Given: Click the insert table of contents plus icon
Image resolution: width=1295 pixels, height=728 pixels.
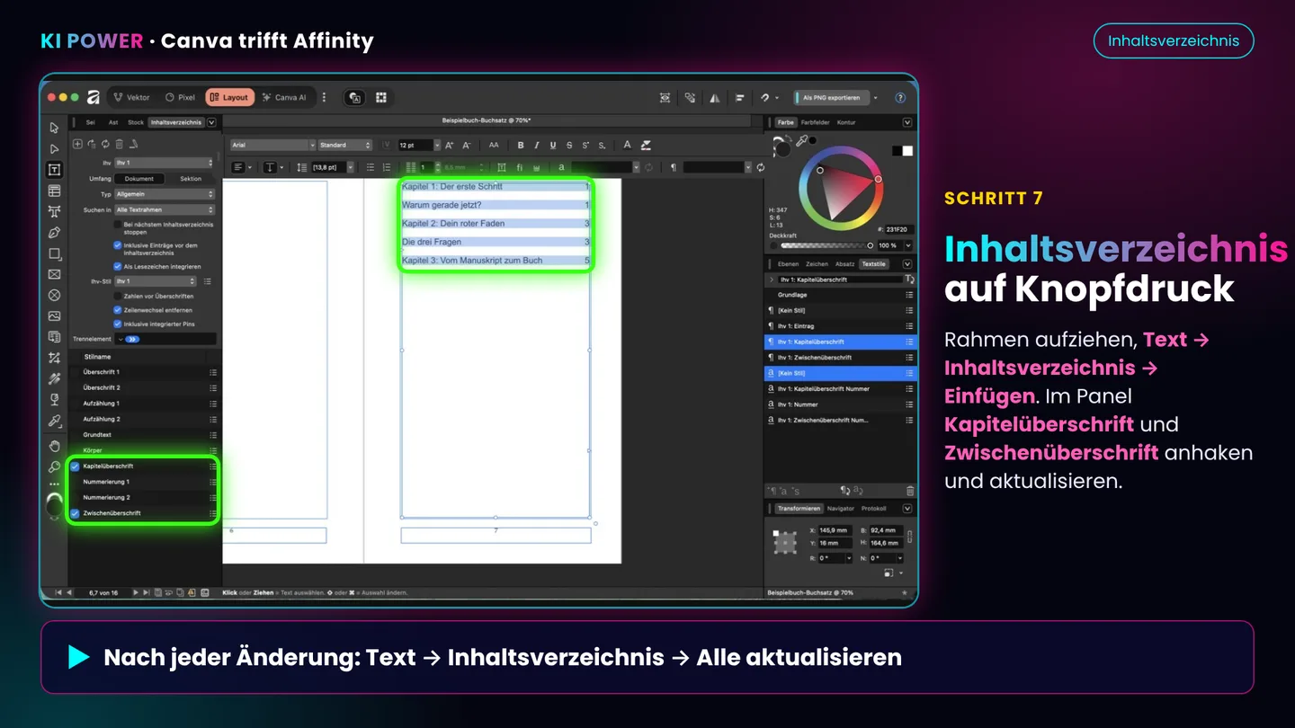Looking at the screenshot, I should pyautogui.click(x=77, y=144).
